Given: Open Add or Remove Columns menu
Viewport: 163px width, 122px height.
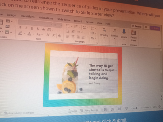Looking at the screenshot, I should (x=80, y=32).
